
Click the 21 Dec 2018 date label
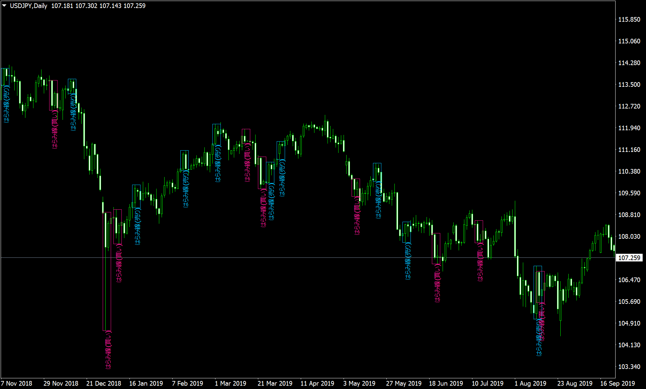pyautogui.click(x=103, y=383)
